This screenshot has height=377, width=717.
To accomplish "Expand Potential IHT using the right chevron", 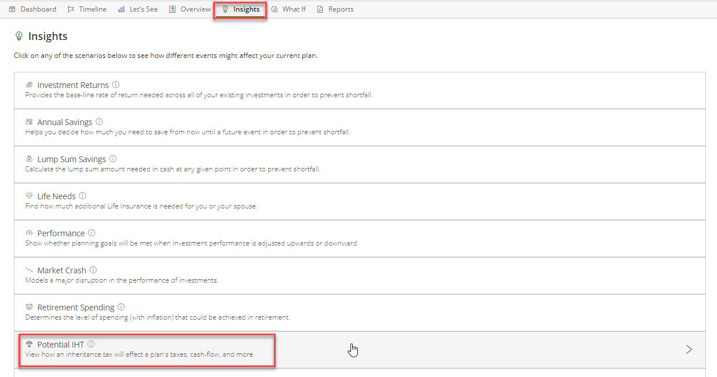I will click(689, 349).
